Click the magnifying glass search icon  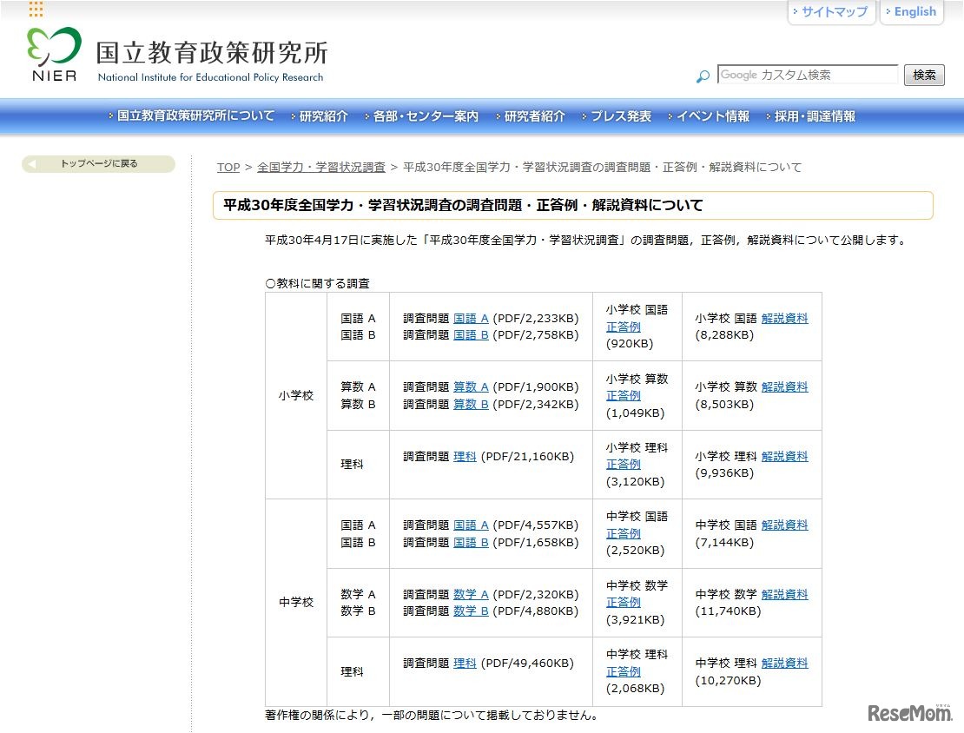(x=703, y=76)
